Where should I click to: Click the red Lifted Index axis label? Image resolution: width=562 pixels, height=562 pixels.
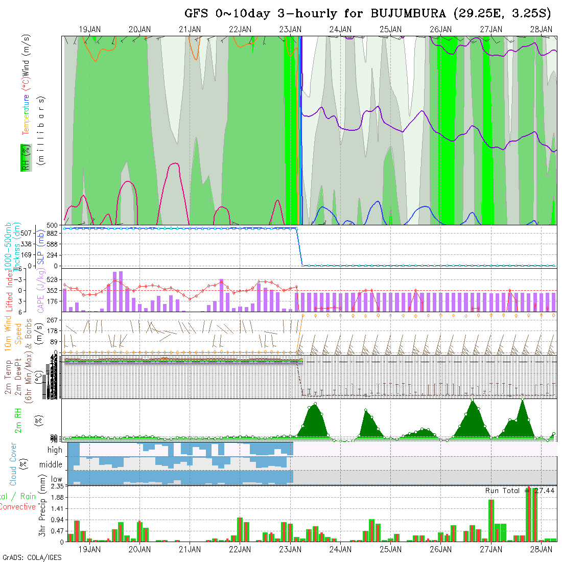coord(9,291)
